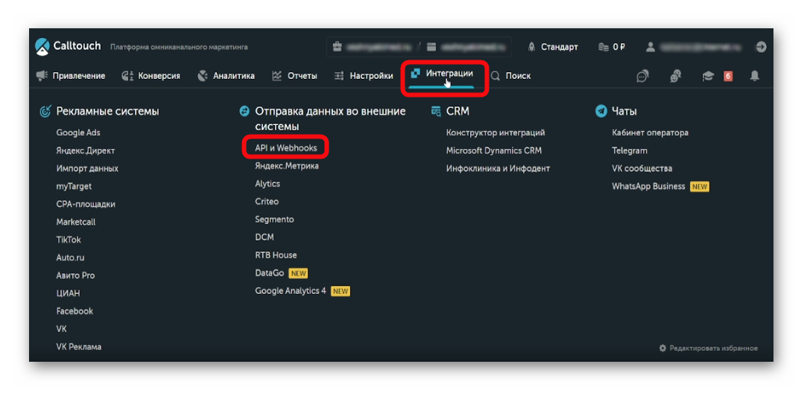
Task: Open Marketcall integration
Action: coord(76,222)
